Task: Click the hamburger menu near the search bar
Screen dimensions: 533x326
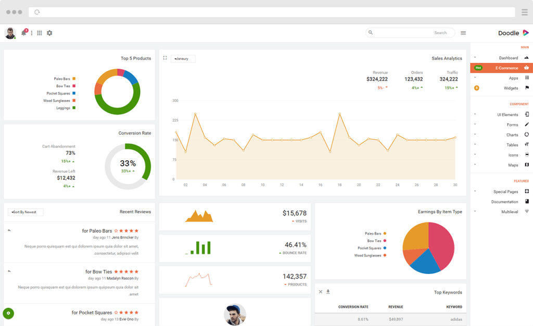Action: coord(463,32)
